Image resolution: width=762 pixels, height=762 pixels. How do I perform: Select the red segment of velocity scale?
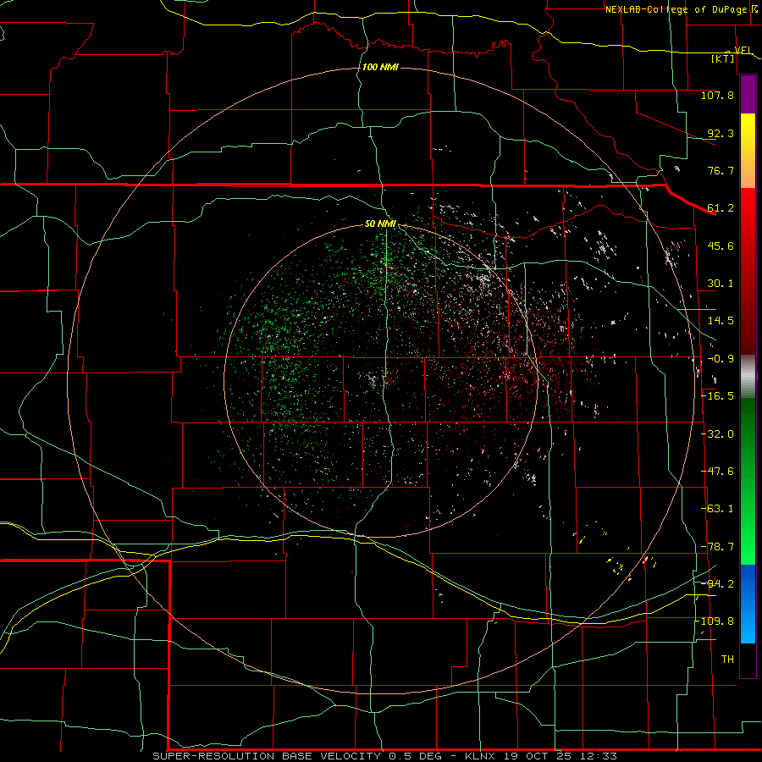click(748, 271)
